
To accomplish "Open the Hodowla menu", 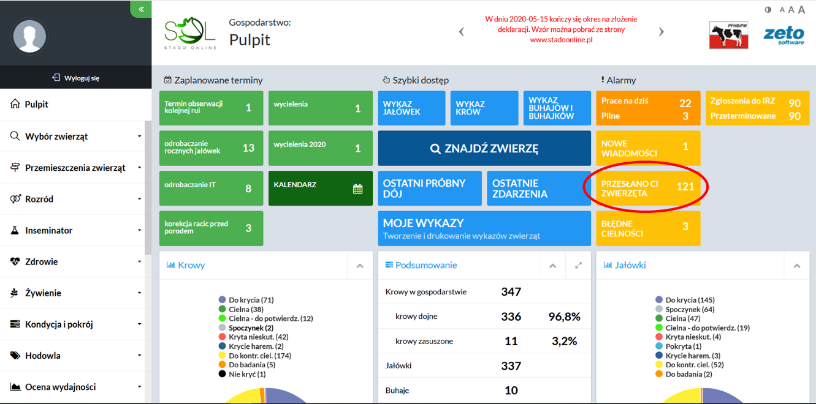I will pyautogui.click(x=72, y=356).
